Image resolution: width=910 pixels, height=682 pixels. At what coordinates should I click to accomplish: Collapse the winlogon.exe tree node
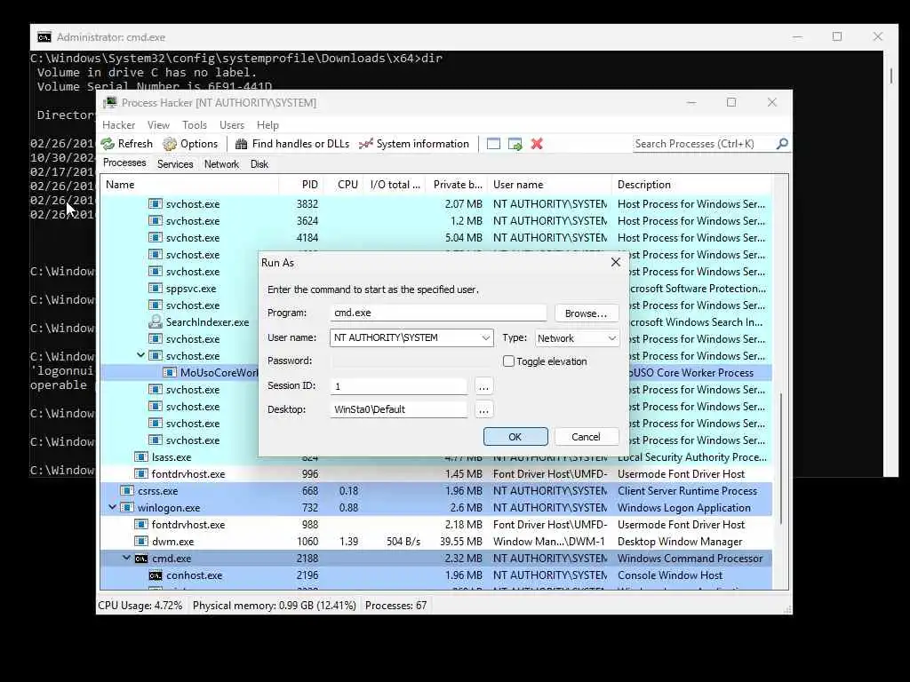[113, 507]
